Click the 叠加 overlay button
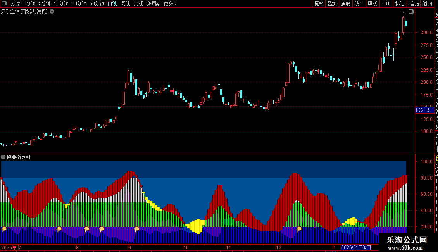The image size is (438, 252). tap(332, 3)
